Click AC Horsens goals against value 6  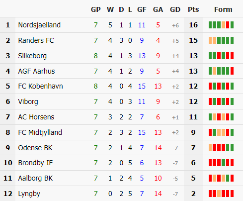[x=158, y=117]
